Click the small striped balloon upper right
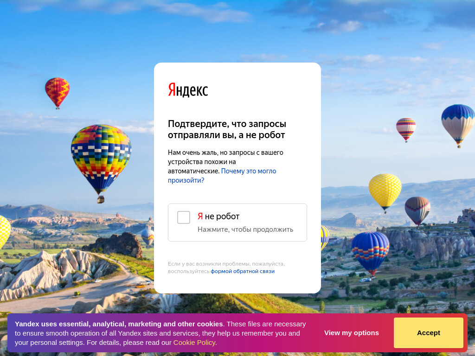The image size is (475, 356). coord(406,129)
